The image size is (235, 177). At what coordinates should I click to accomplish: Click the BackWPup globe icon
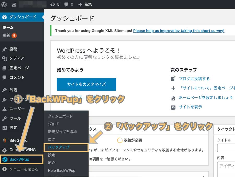click(x=5, y=159)
